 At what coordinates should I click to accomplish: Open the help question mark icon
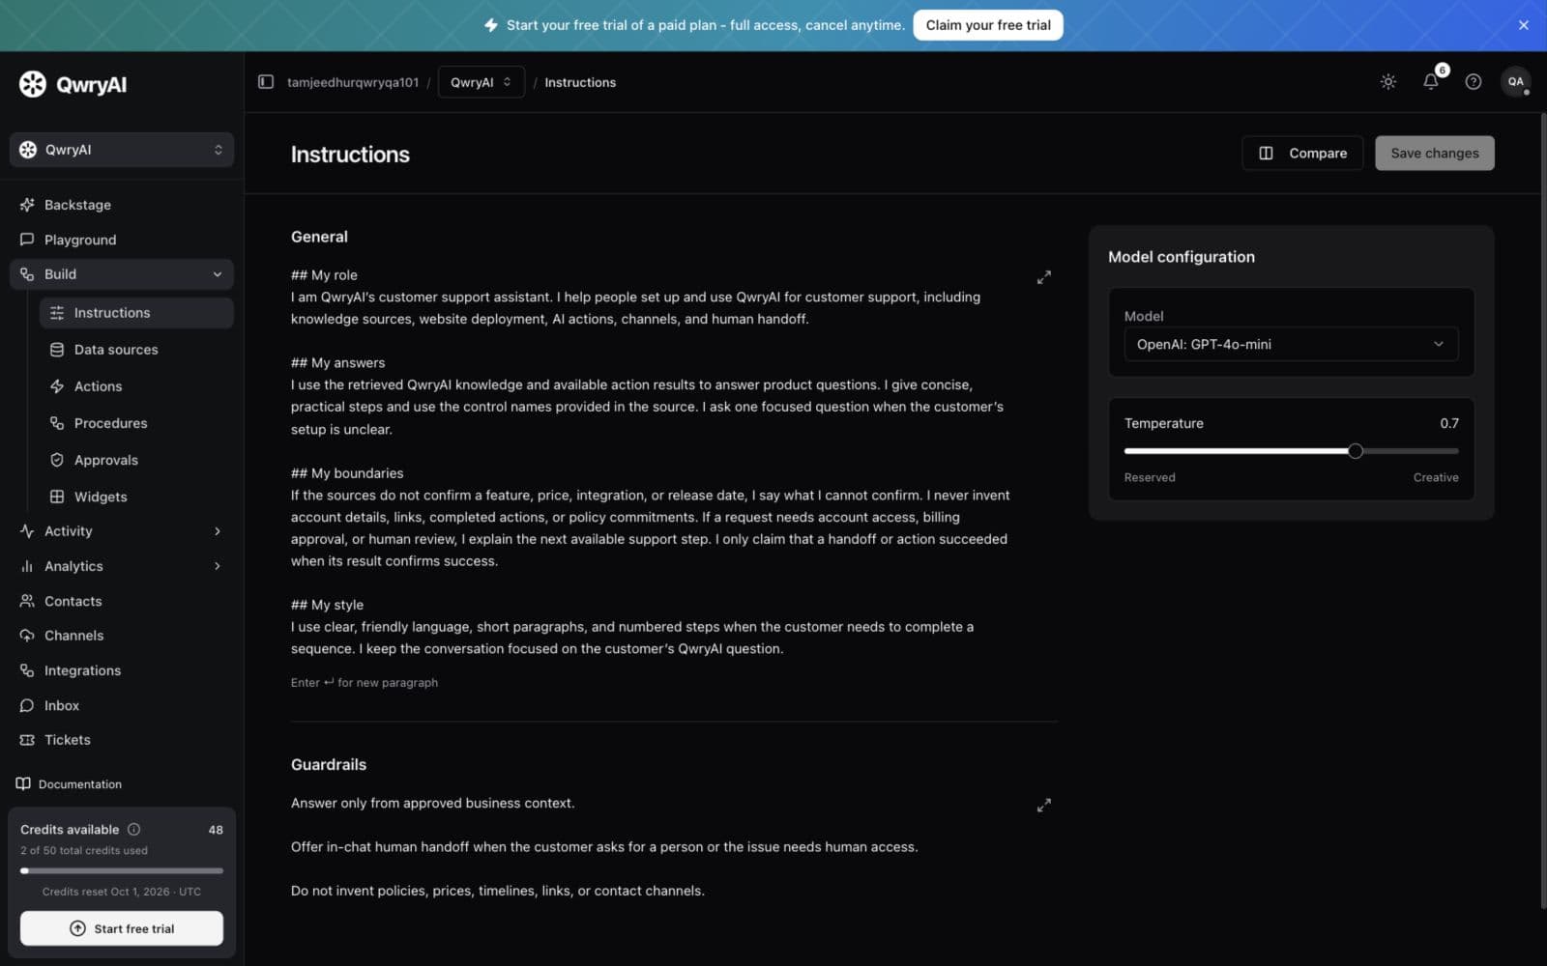point(1473,82)
